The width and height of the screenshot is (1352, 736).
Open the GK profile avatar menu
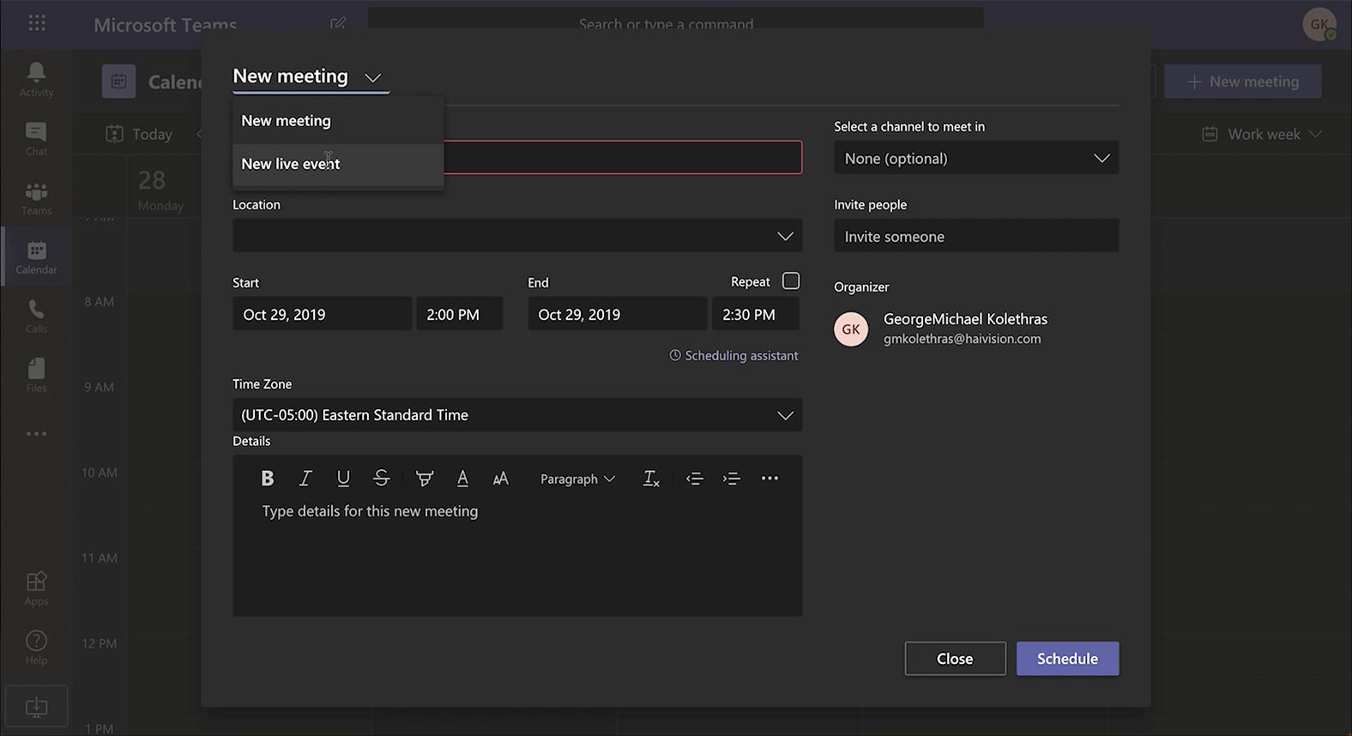(x=1319, y=24)
